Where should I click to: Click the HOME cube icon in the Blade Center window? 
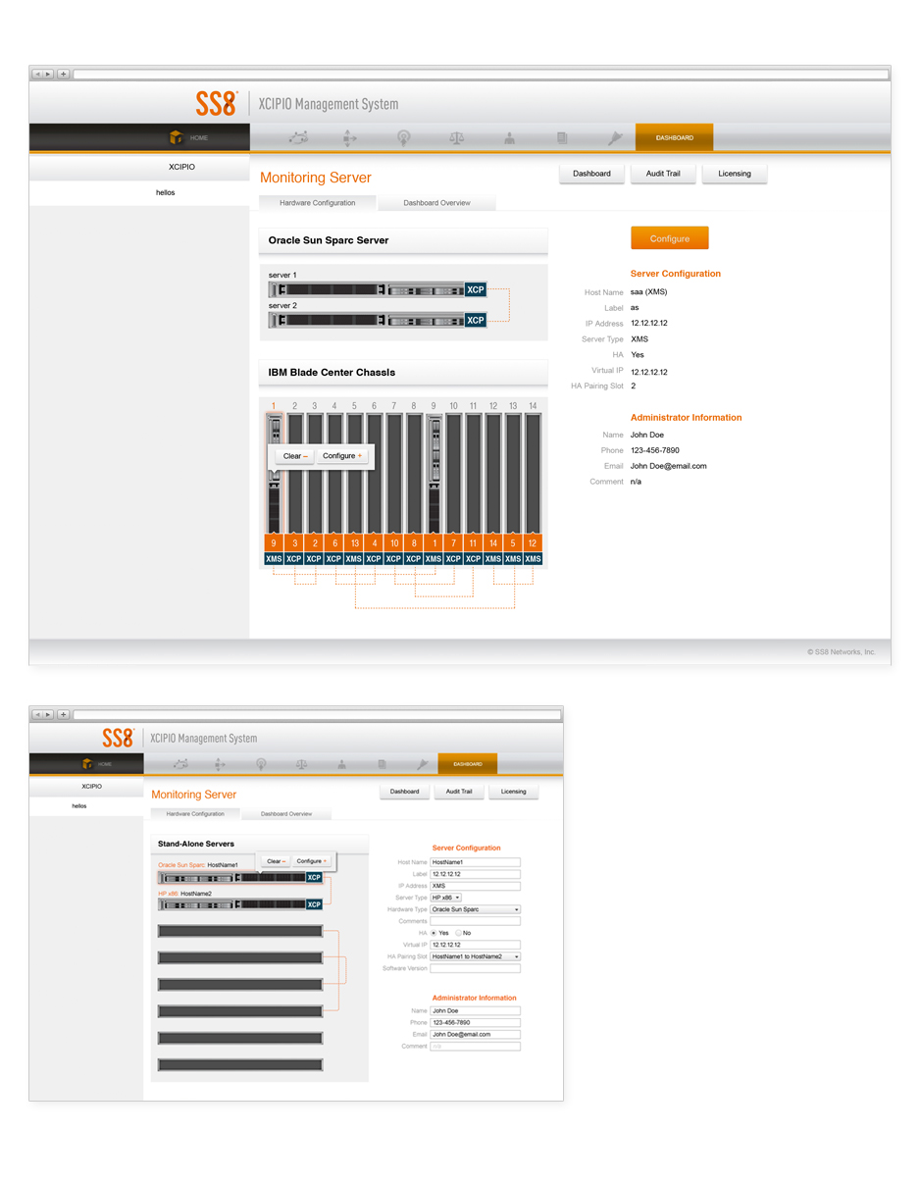(177, 137)
